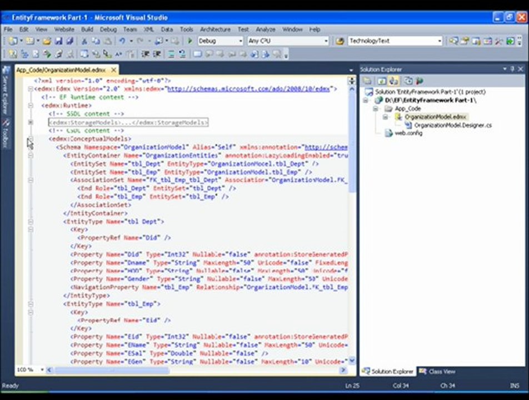Select OrganizationModel.edmx file in Solution Explorer
The image size is (529, 400).
435,117
